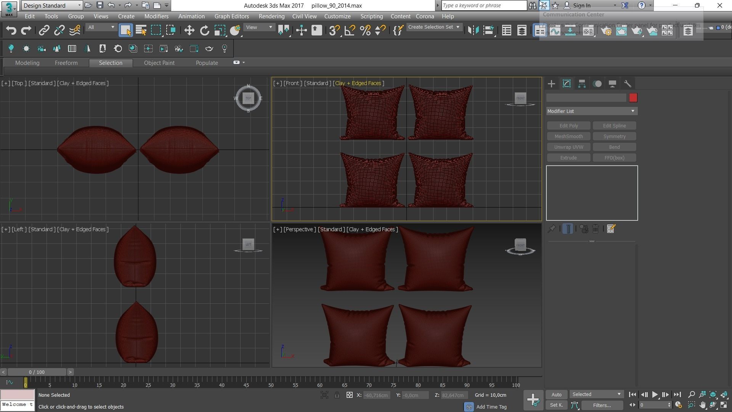Open the Utilities wrench tab

[628, 84]
